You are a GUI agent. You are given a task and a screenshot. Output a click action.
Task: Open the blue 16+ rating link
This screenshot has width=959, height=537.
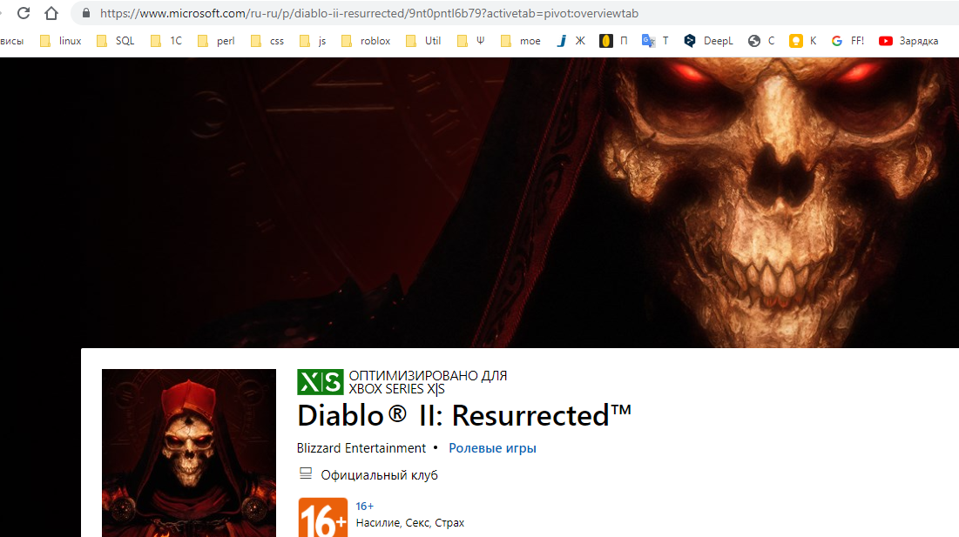(x=364, y=506)
